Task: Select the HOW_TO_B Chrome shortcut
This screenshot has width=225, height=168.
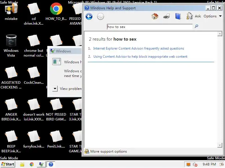Action: click(56, 12)
